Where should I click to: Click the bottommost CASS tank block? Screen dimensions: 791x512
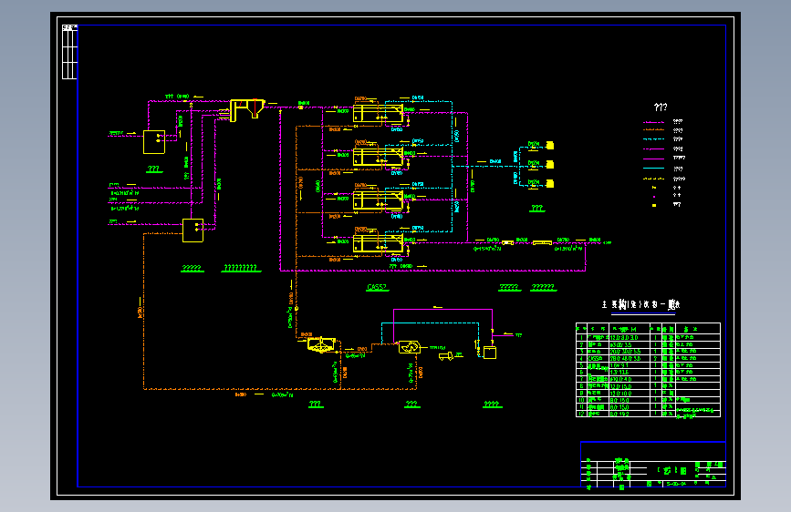pos(378,243)
